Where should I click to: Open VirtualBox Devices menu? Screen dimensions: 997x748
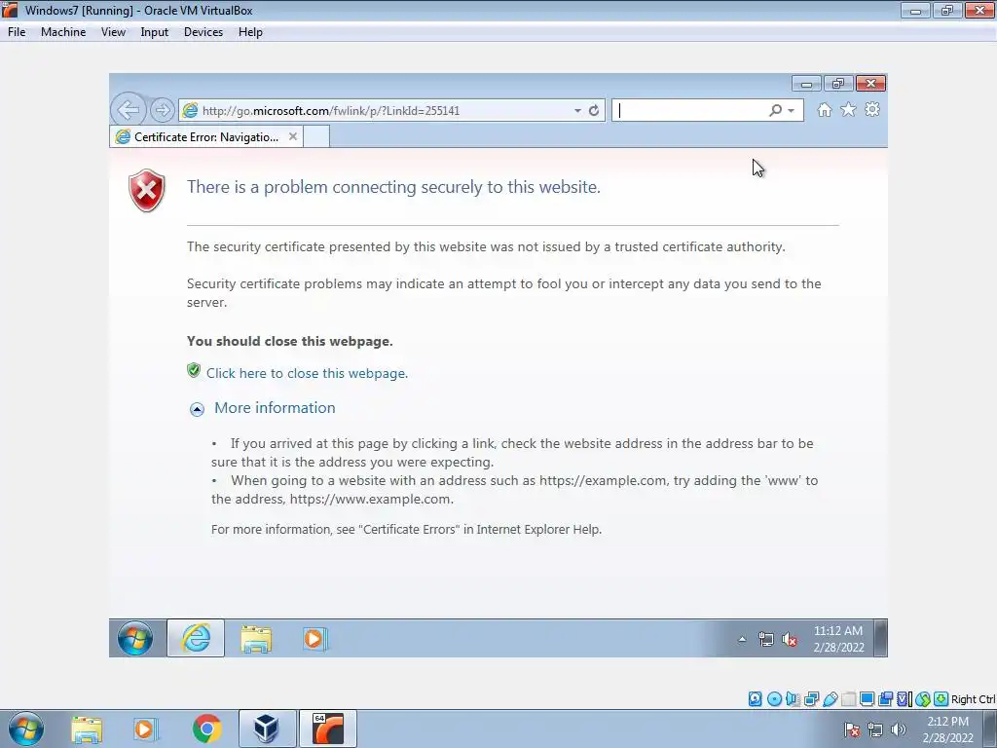203,32
